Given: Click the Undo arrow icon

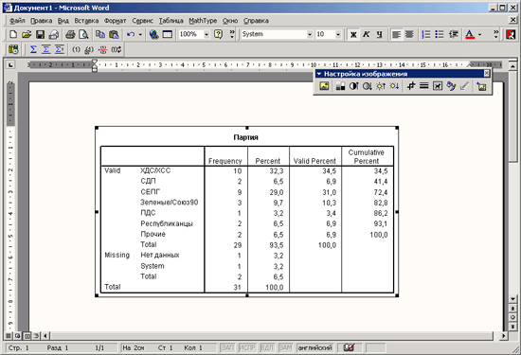Looking at the screenshot, I should click(x=131, y=34).
